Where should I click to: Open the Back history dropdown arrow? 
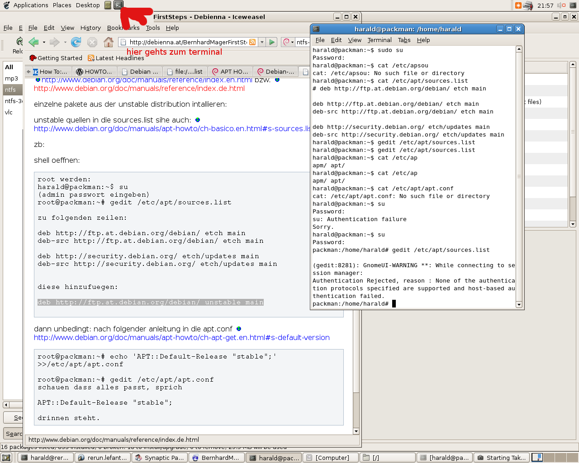click(44, 42)
